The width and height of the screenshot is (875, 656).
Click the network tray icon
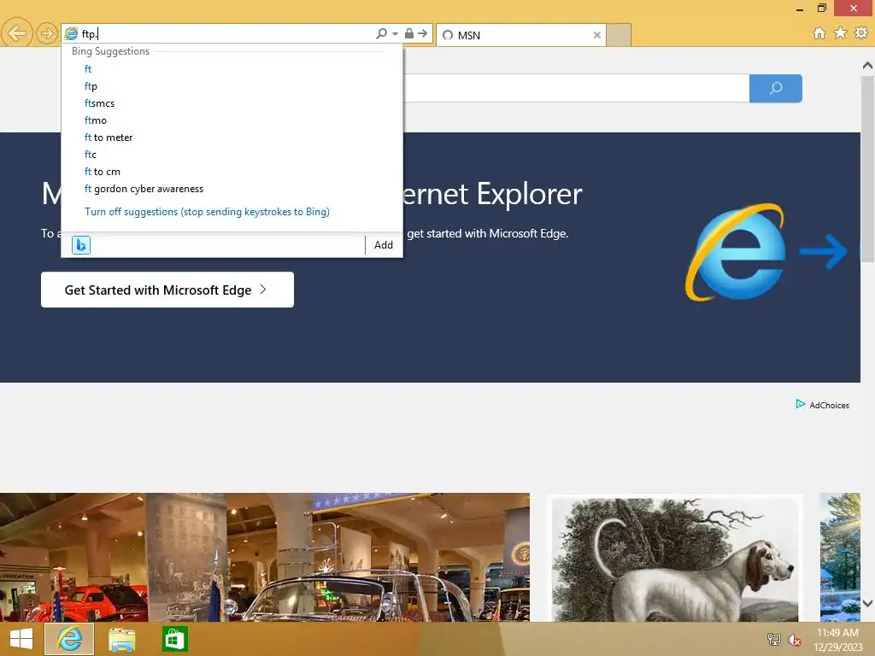(x=774, y=639)
